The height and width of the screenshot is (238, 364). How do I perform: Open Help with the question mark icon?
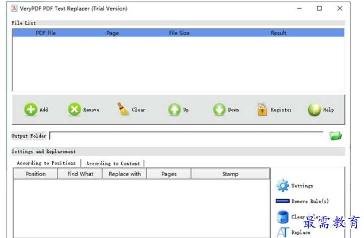tap(314, 110)
